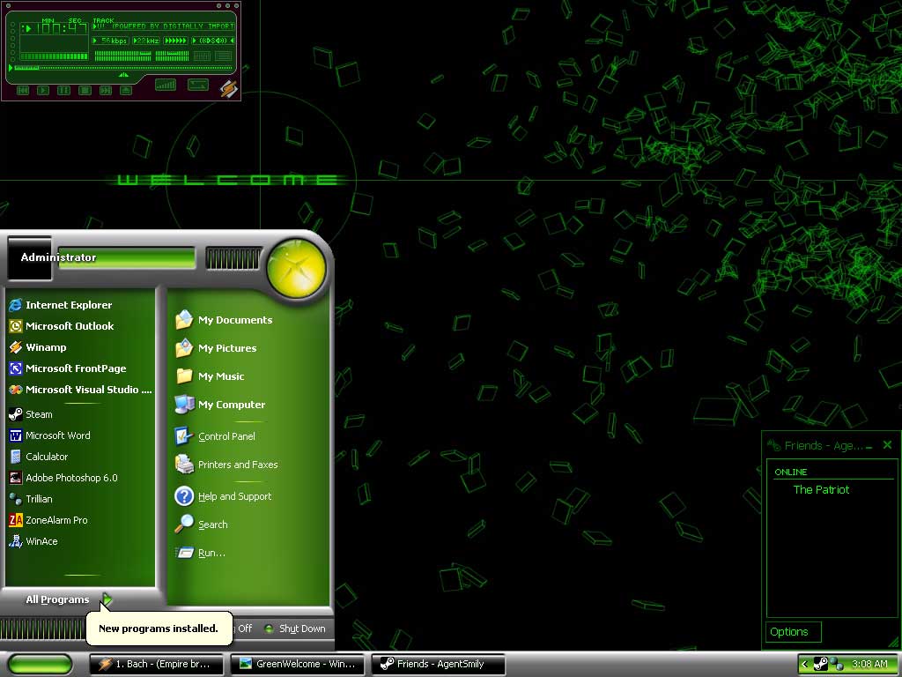Open Winamp from the Start menu

click(46, 347)
